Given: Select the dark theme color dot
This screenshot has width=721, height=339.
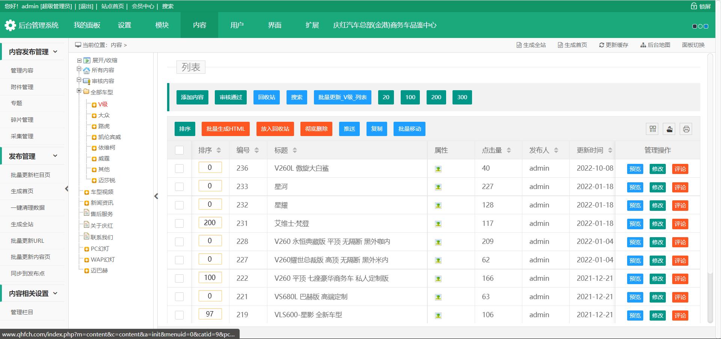Looking at the screenshot, I should coord(695,26).
